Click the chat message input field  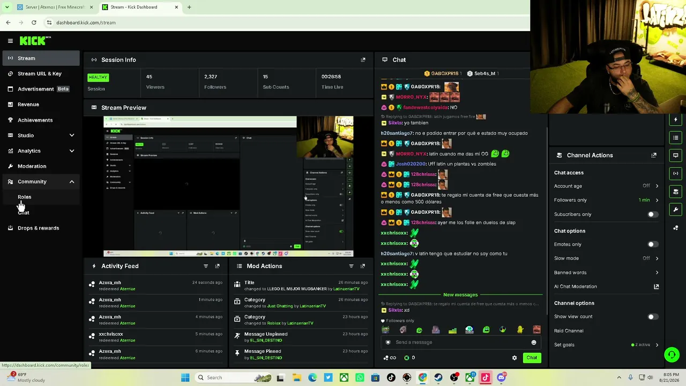[461, 343]
